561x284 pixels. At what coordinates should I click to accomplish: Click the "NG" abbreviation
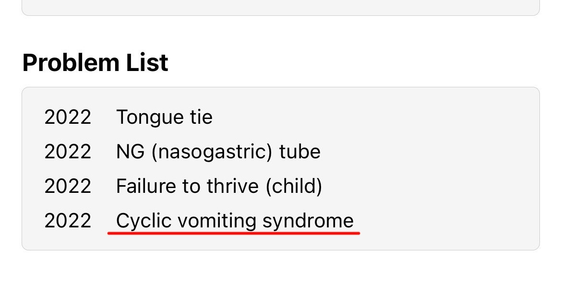pyautogui.click(x=127, y=152)
